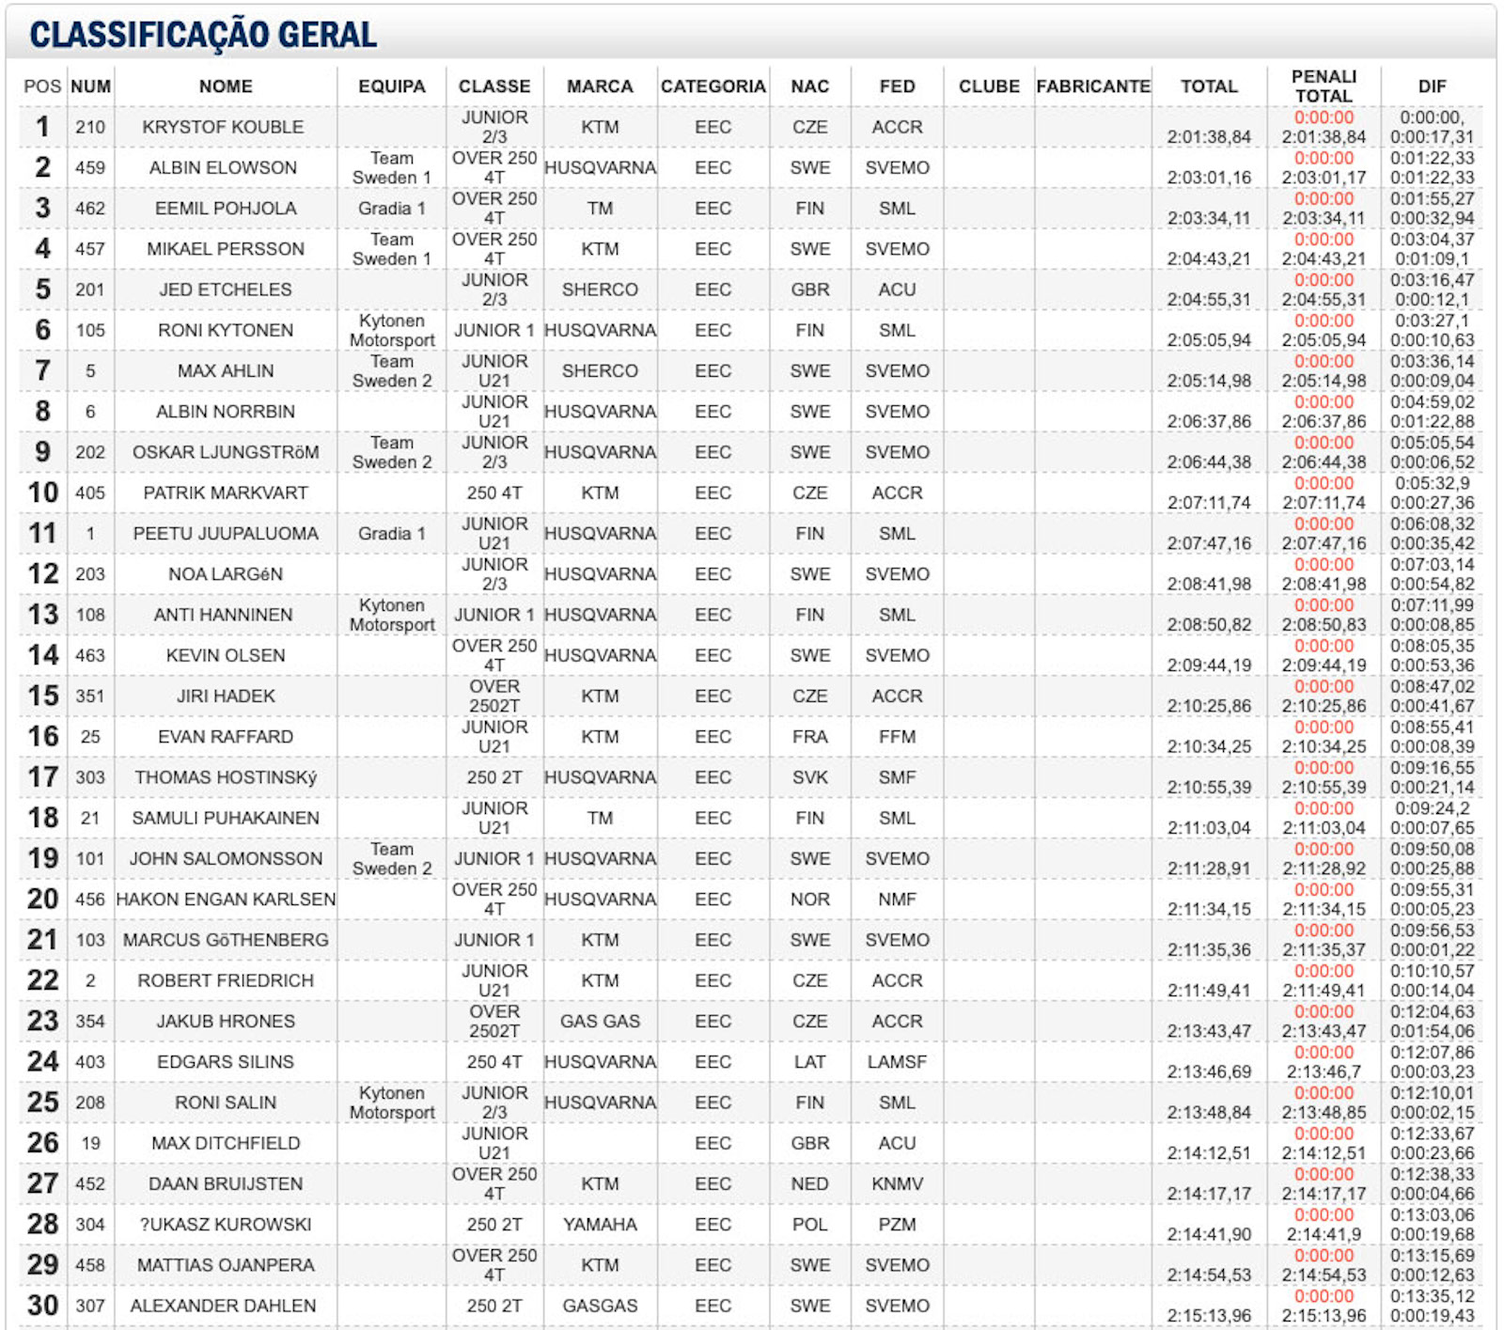Click the NUM column header
The height and width of the screenshot is (1330, 1504).
(x=90, y=86)
